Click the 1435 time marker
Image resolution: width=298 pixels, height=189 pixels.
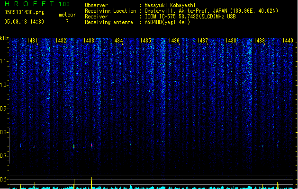click(x=145, y=40)
